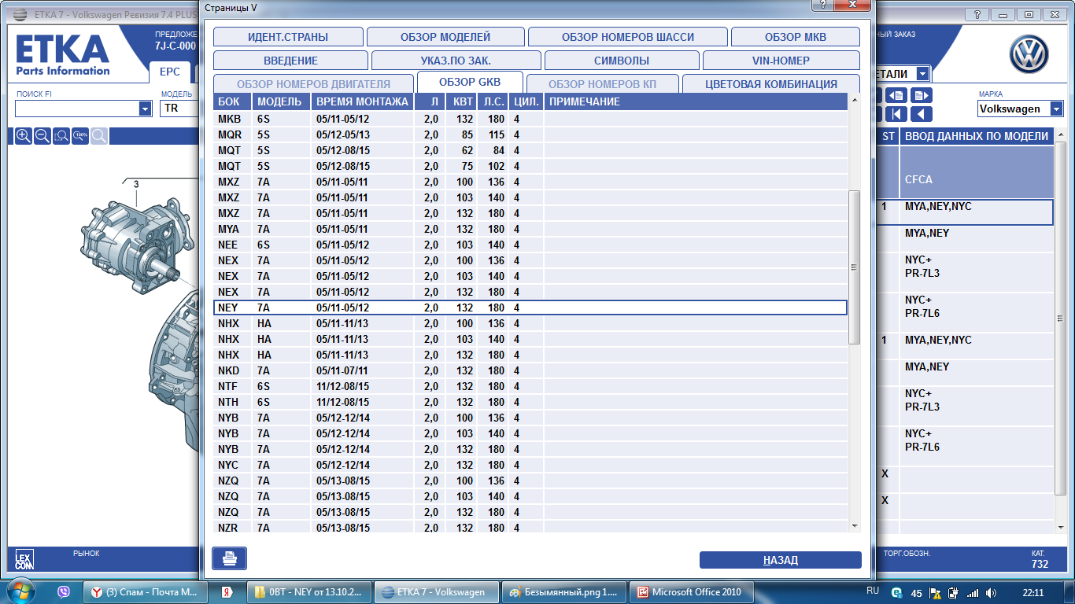The image size is (1075, 604).
Task: Open the ОБЗОР МОДЕЛЕЙ tab
Action: click(x=445, y=37)
